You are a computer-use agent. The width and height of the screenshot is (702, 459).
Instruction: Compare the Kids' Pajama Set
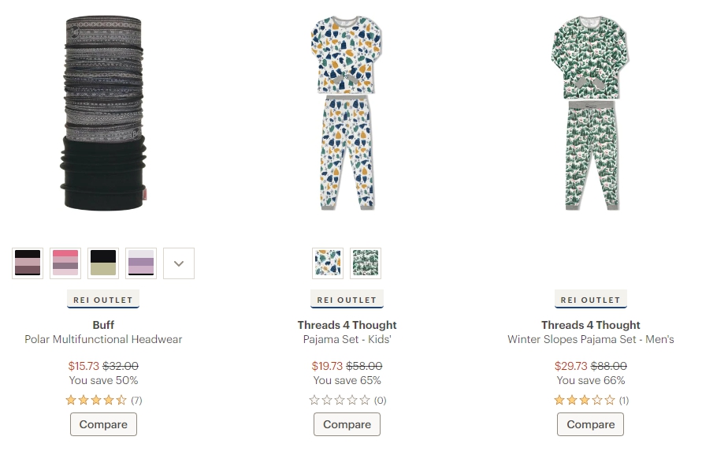(347, 424)
